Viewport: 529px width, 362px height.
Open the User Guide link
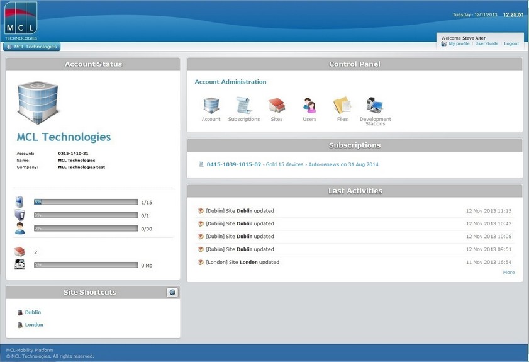(486, 43)
